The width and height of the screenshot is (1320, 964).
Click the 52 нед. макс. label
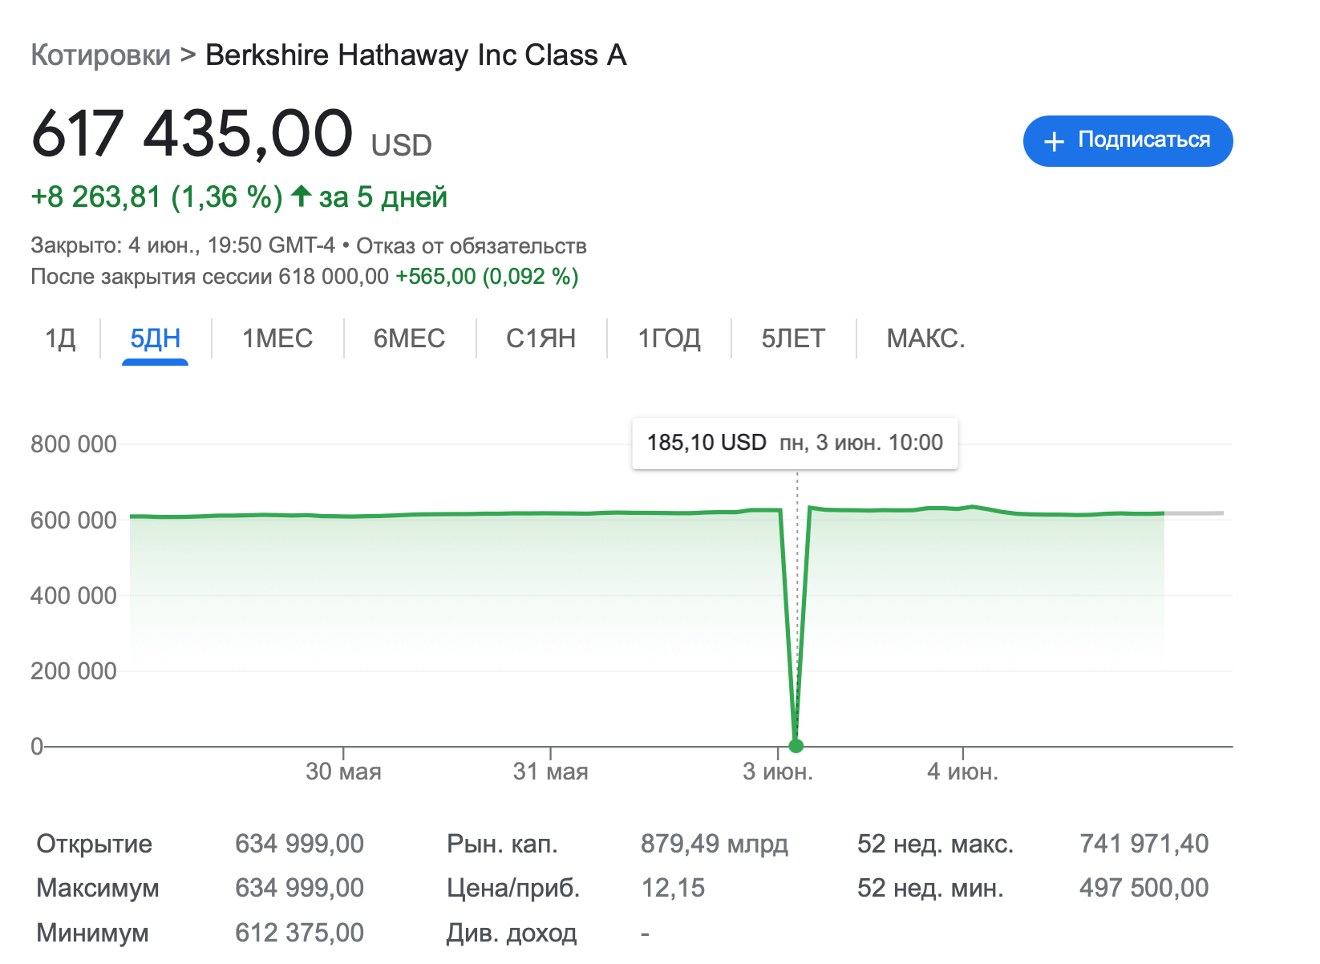point(936,844)
